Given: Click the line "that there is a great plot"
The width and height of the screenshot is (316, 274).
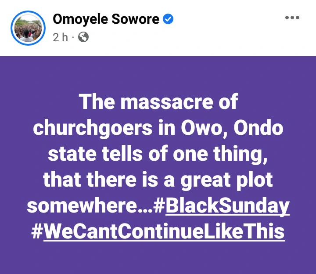Looking at the screenshot, I should [158, 180].
